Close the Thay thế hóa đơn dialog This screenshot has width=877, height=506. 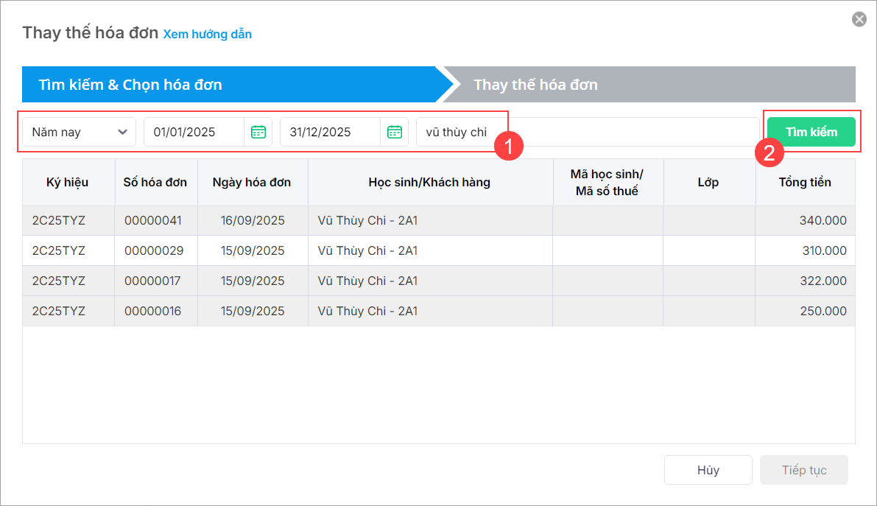click(x=859, y=19)
